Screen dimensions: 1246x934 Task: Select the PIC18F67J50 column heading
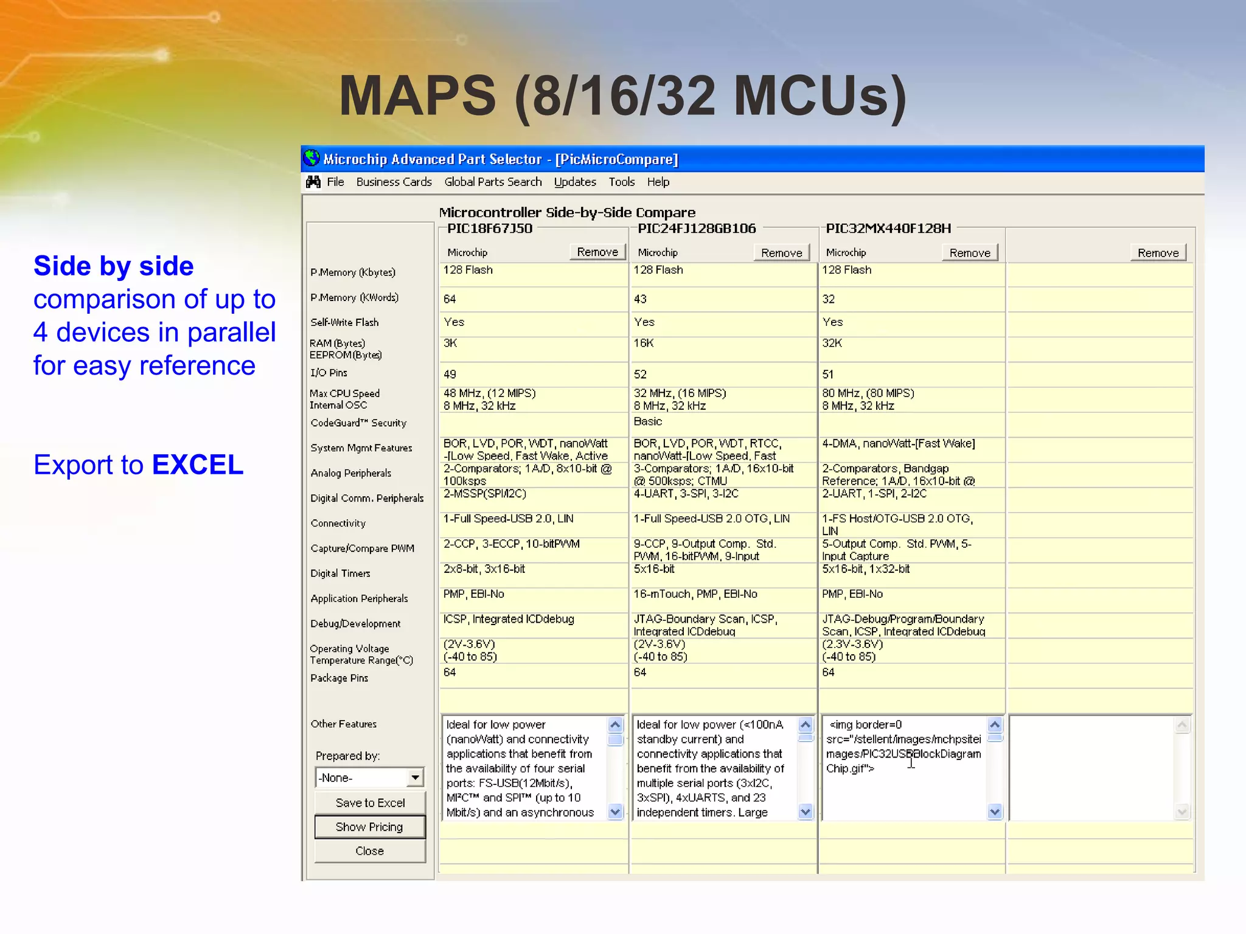point(490,229)
